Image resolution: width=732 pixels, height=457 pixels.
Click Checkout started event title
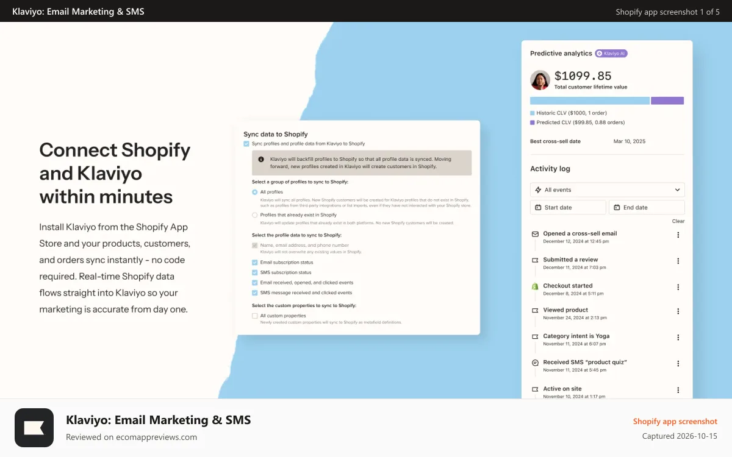[568, 286]
